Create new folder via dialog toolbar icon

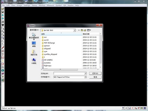[x=85, y=30]
